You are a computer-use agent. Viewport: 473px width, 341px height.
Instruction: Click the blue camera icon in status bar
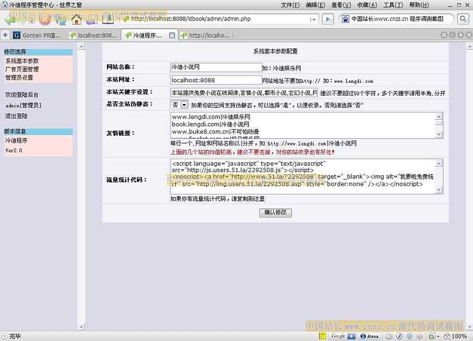[351, 336]
